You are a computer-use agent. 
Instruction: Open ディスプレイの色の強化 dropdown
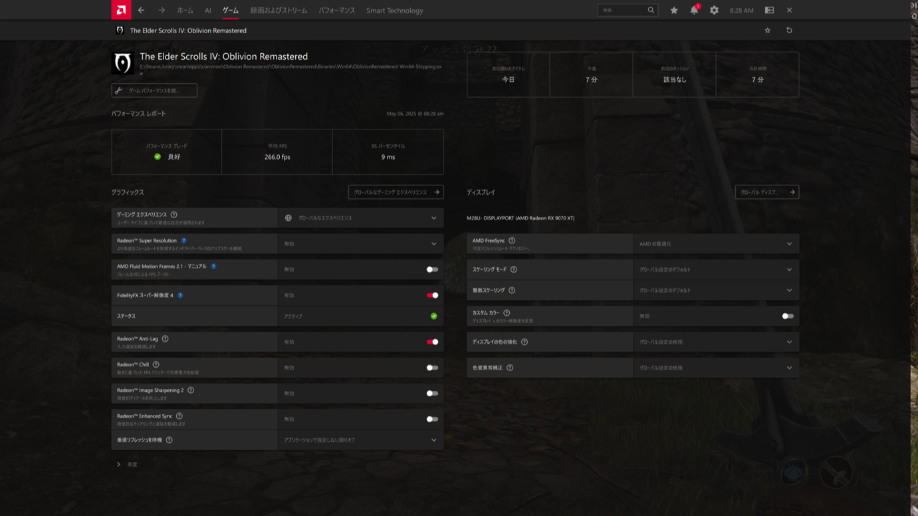coord(716,342)
